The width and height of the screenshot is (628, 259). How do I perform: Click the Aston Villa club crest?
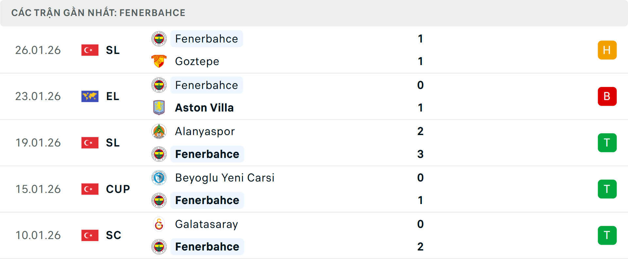point(159,108)
